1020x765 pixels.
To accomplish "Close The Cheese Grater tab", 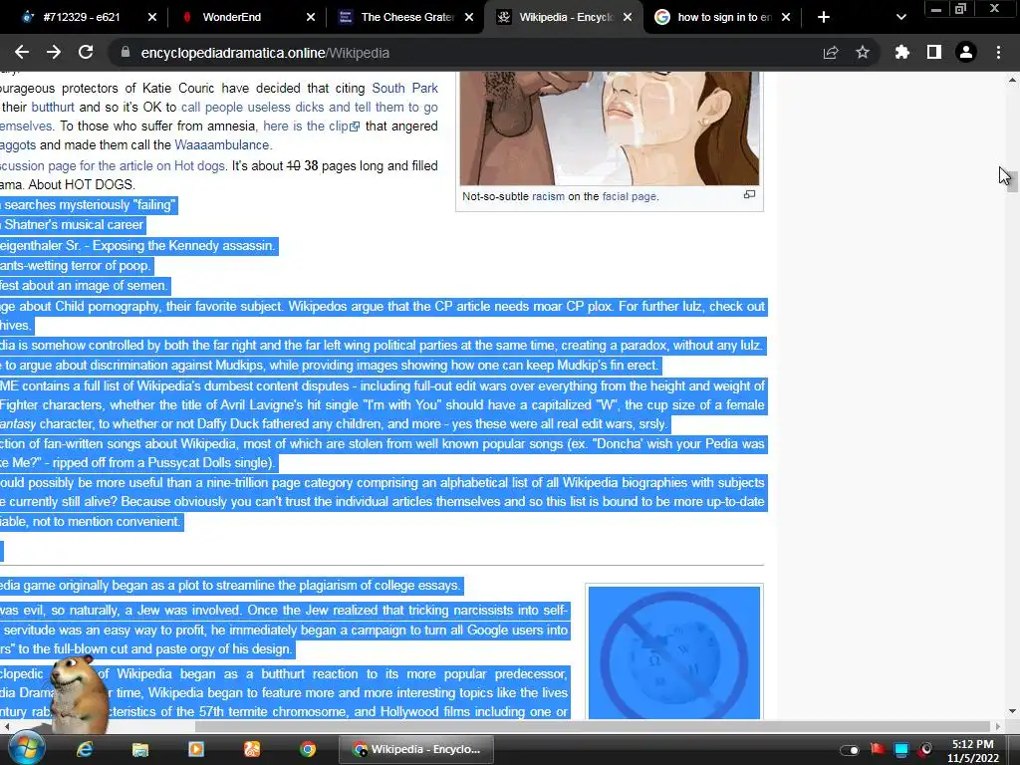I will coord(469,17).
